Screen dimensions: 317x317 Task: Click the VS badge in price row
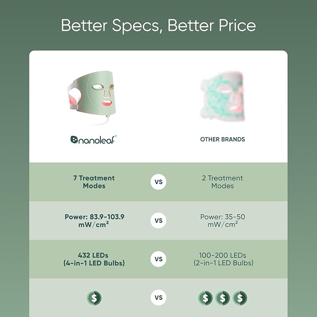pos(158,298)
